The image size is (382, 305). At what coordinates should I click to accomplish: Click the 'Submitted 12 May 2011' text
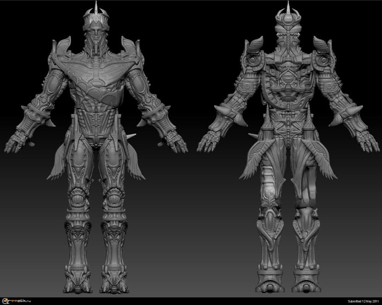[363, 301]
